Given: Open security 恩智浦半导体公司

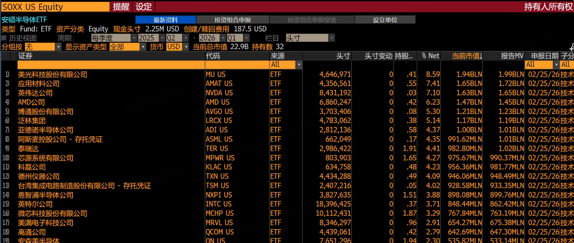Looking at the screenshot, I should point(46,195).
